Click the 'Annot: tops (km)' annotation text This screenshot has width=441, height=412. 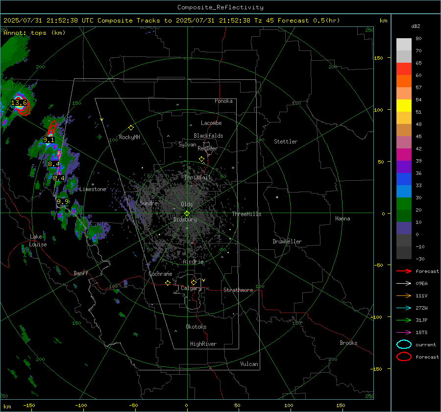point(34,33)
